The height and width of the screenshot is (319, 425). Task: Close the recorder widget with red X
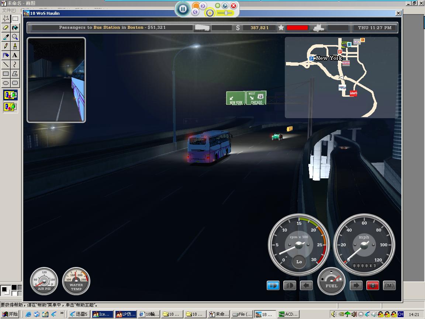coord(234,6)
